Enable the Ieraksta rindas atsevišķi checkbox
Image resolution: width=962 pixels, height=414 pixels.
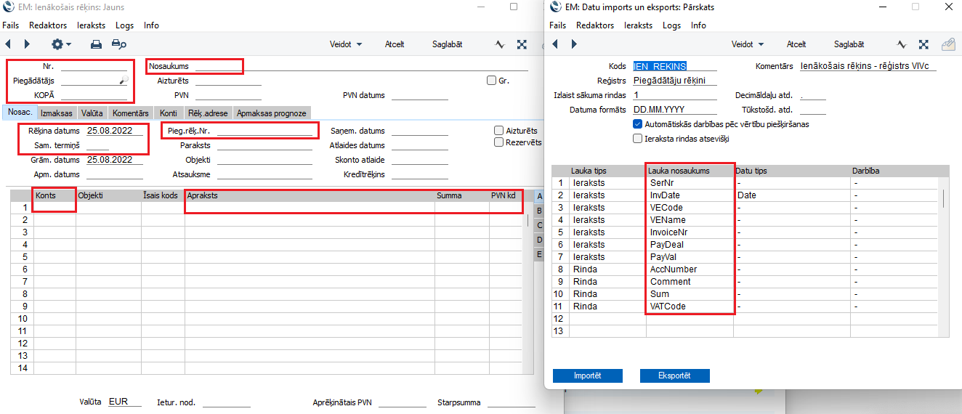tap(638, 138)
